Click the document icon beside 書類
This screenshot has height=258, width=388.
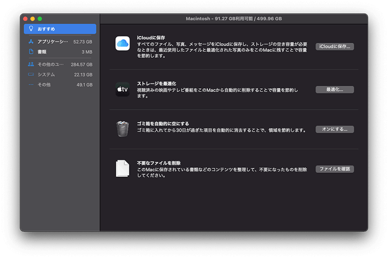[31, 51]
